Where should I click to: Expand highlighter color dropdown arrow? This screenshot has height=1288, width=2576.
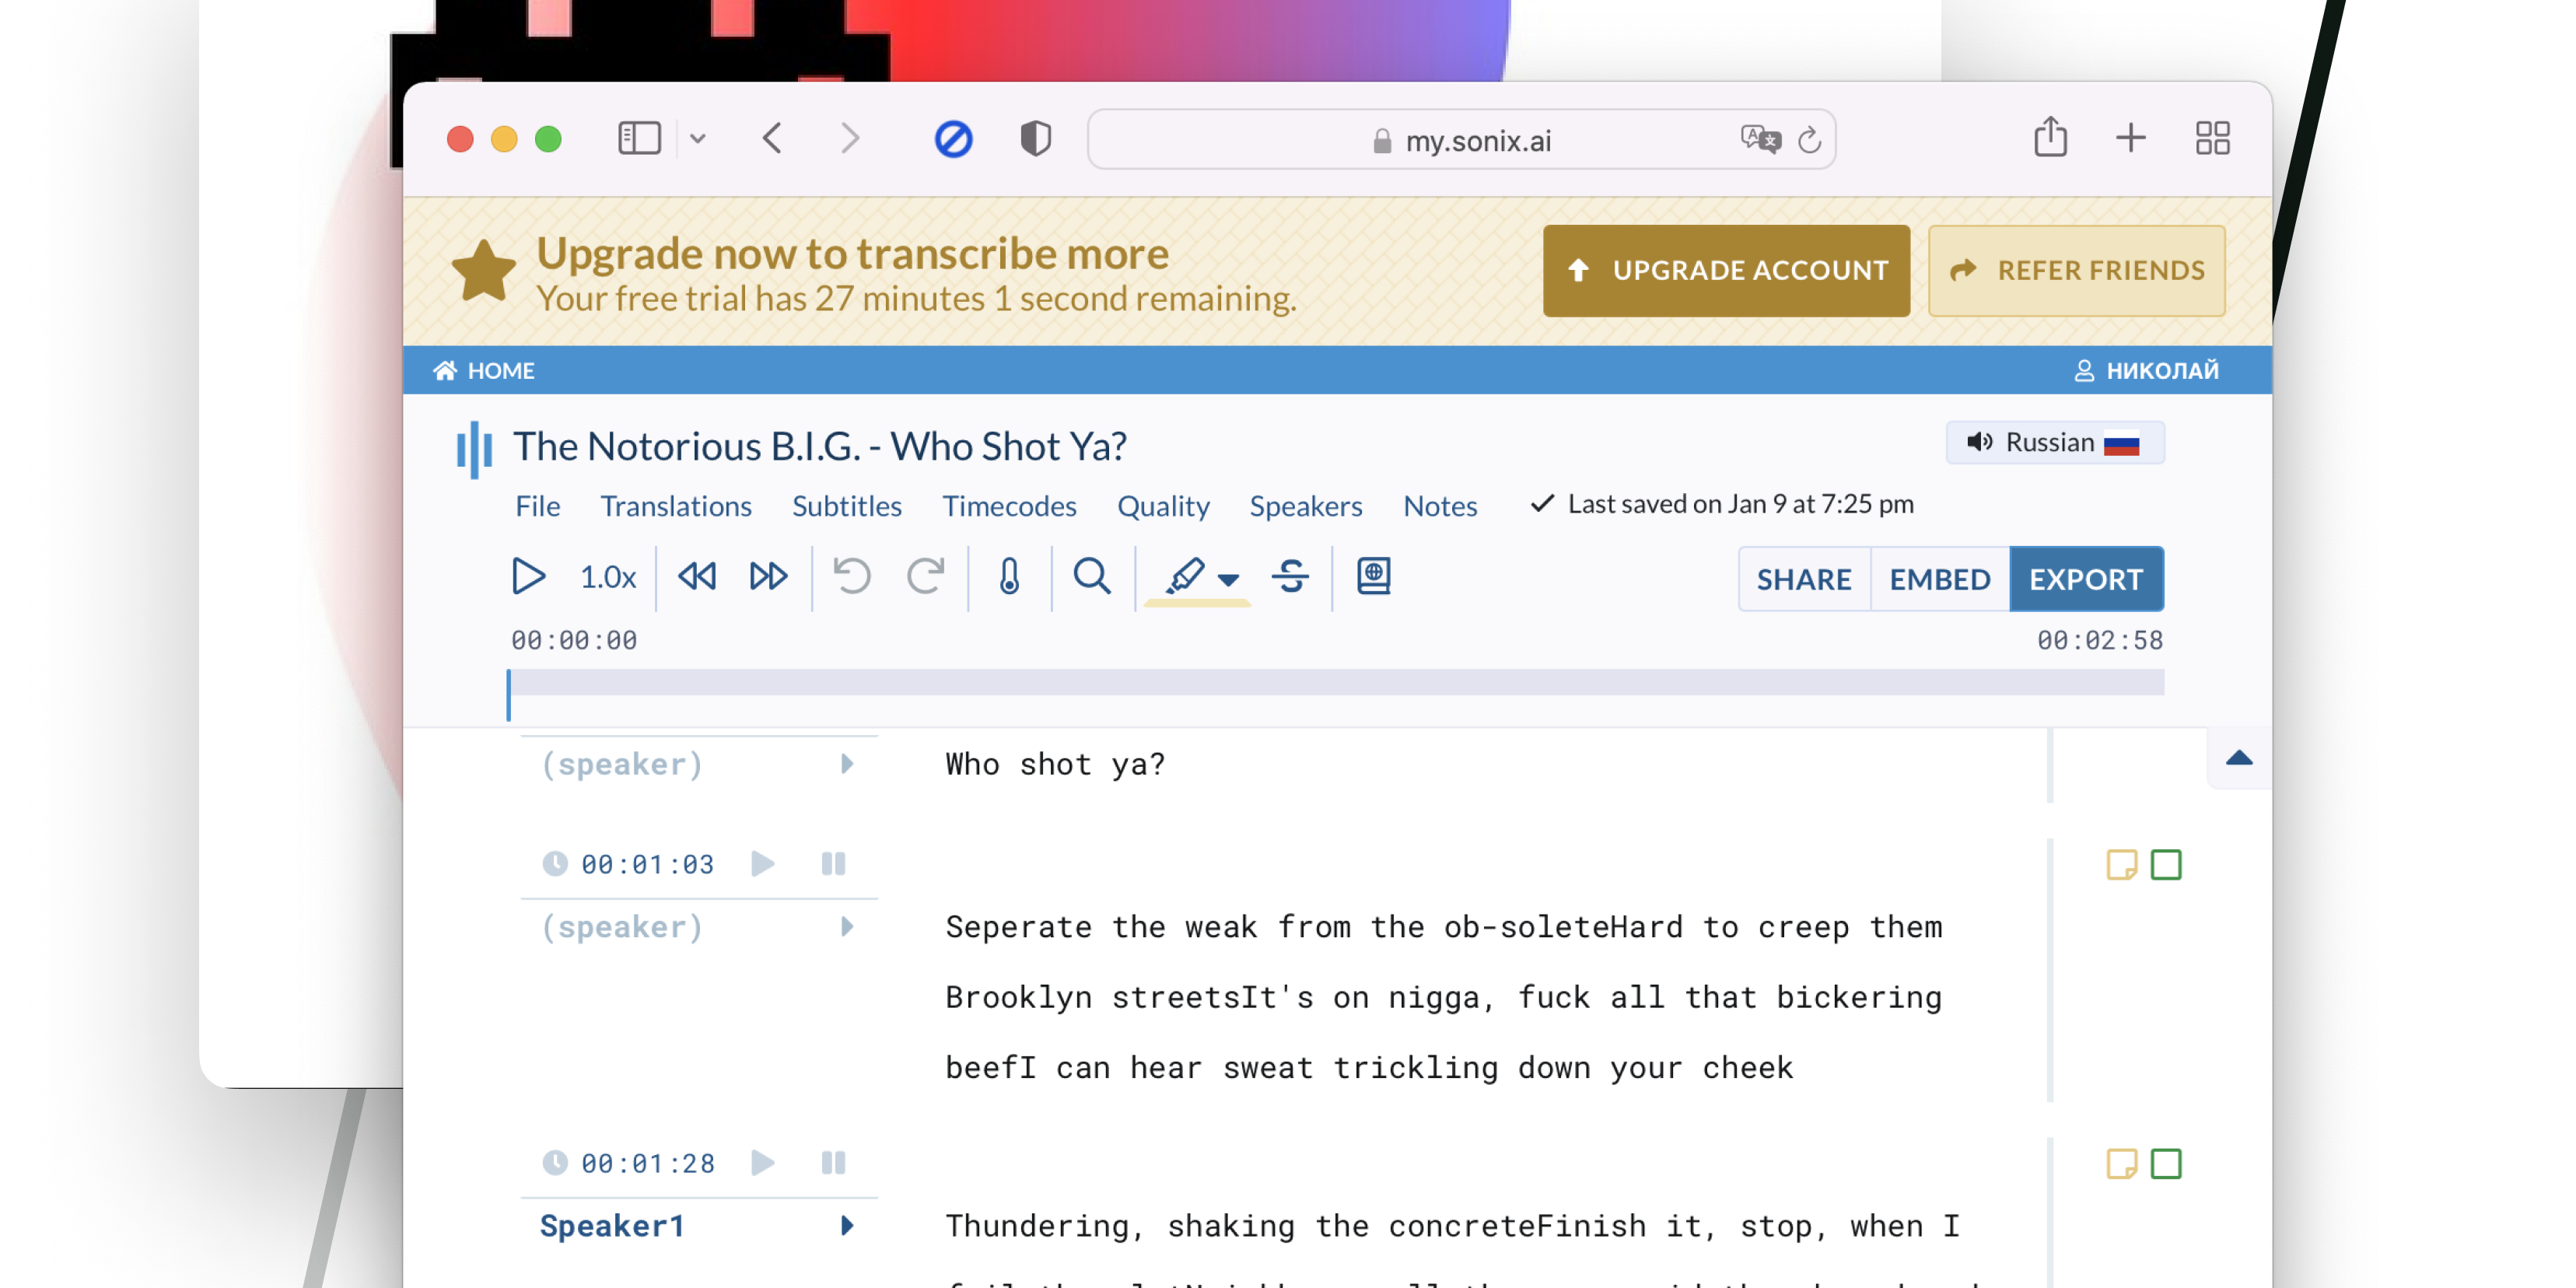[x=1229, y=579]
